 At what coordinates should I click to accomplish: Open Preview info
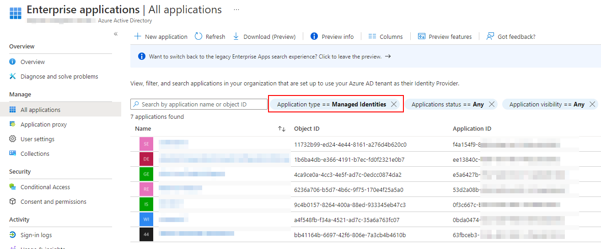coord(332,37)
